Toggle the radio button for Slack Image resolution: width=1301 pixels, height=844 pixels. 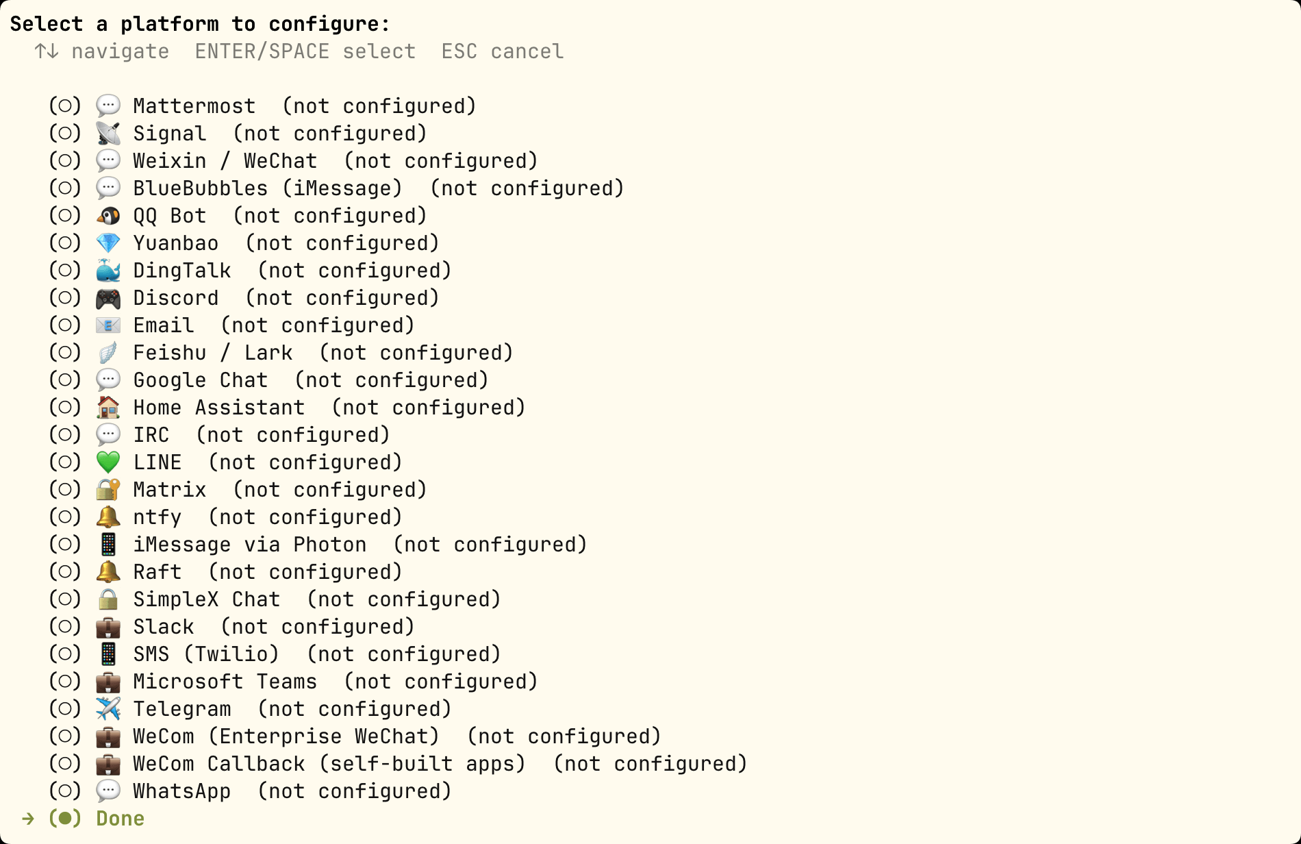tap(65, 627)
